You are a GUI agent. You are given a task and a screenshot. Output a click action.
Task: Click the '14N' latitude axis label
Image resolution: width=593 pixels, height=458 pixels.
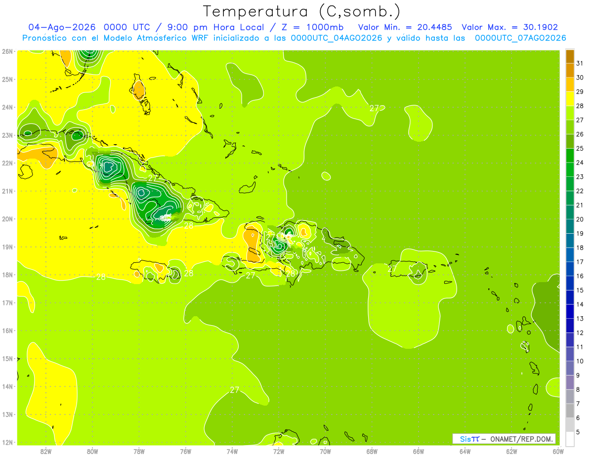click(7, 386)
